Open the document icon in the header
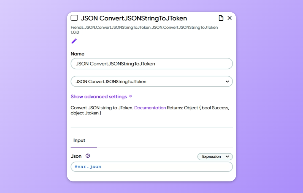Viewport: 303px width, 193px height. (x=221, y=18)
